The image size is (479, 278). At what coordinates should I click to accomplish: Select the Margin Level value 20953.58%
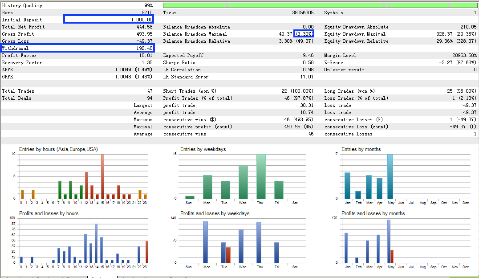(x=464, y=55)
